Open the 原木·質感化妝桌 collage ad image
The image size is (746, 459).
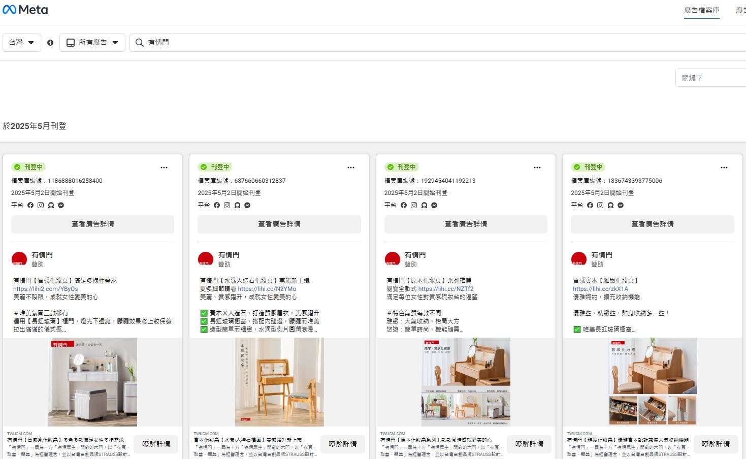pos(466,382)
